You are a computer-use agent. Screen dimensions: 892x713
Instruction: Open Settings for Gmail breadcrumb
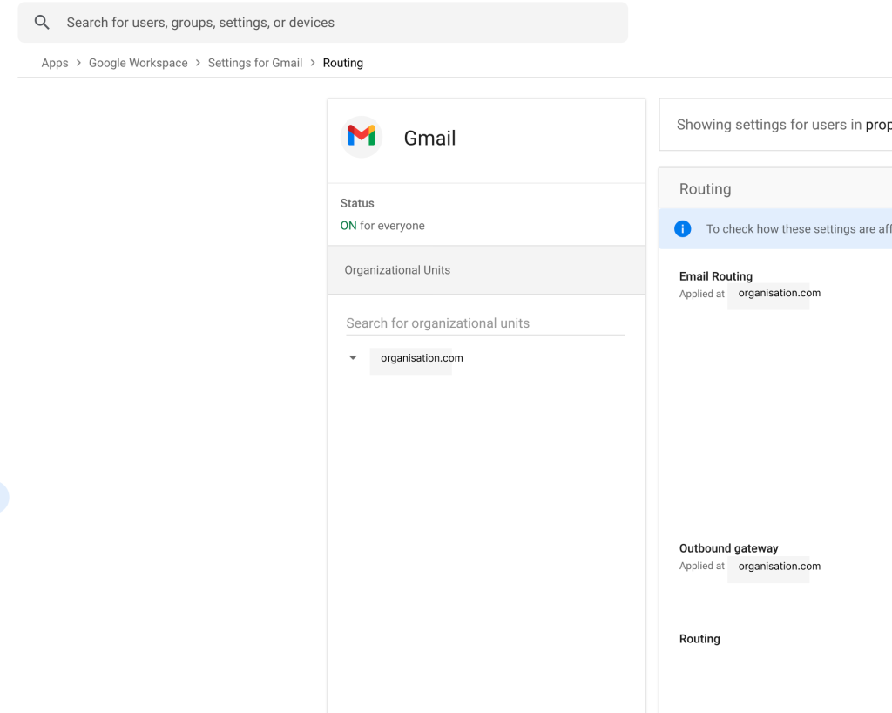255,63
